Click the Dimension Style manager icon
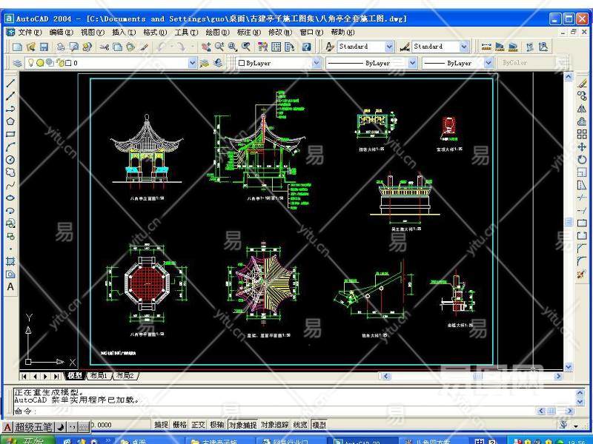Viewport: 593px width, 444px height. click(x=405, y=47)
